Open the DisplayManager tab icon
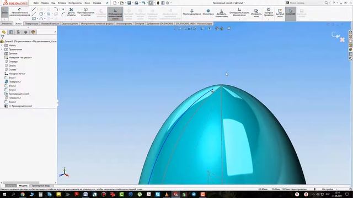The width and height of the screenshot is (353, 198). pyautogui.click(x=33, y=32)
